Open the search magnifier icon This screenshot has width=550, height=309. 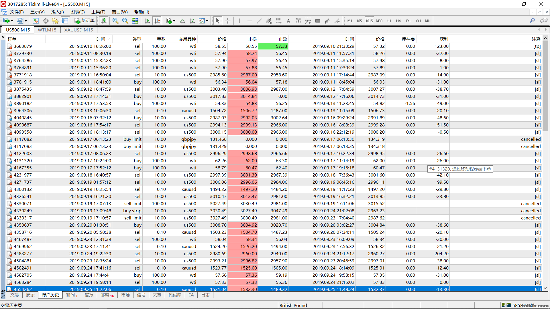click(x=532, y=21)
